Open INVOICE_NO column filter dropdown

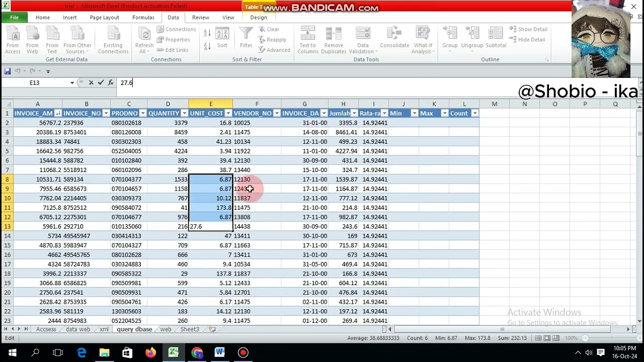[x=106, y=114]
